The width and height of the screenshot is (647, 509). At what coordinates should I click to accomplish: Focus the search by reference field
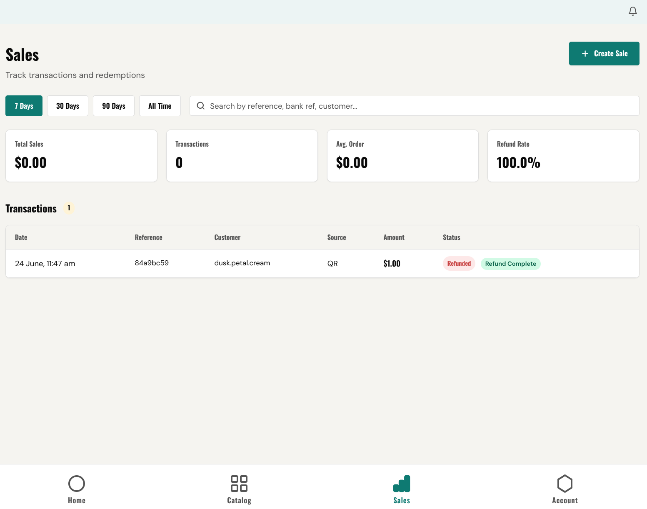point(415,106)
